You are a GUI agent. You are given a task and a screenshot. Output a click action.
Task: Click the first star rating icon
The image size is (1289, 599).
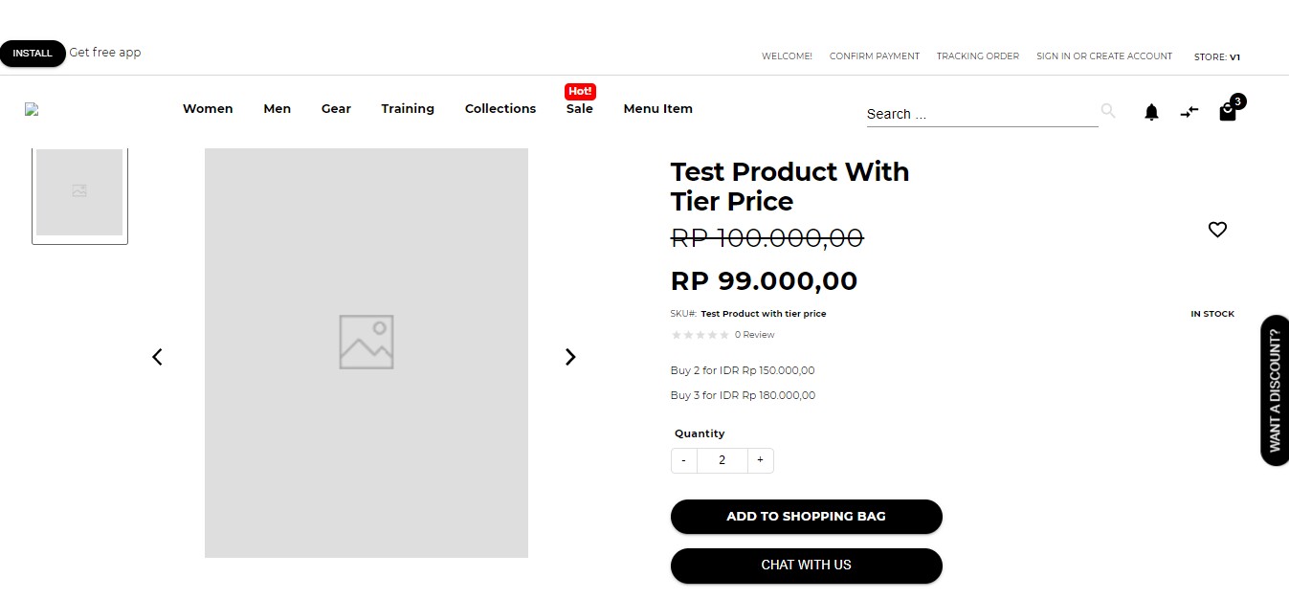pyautogui.click(x=676, y=334)
